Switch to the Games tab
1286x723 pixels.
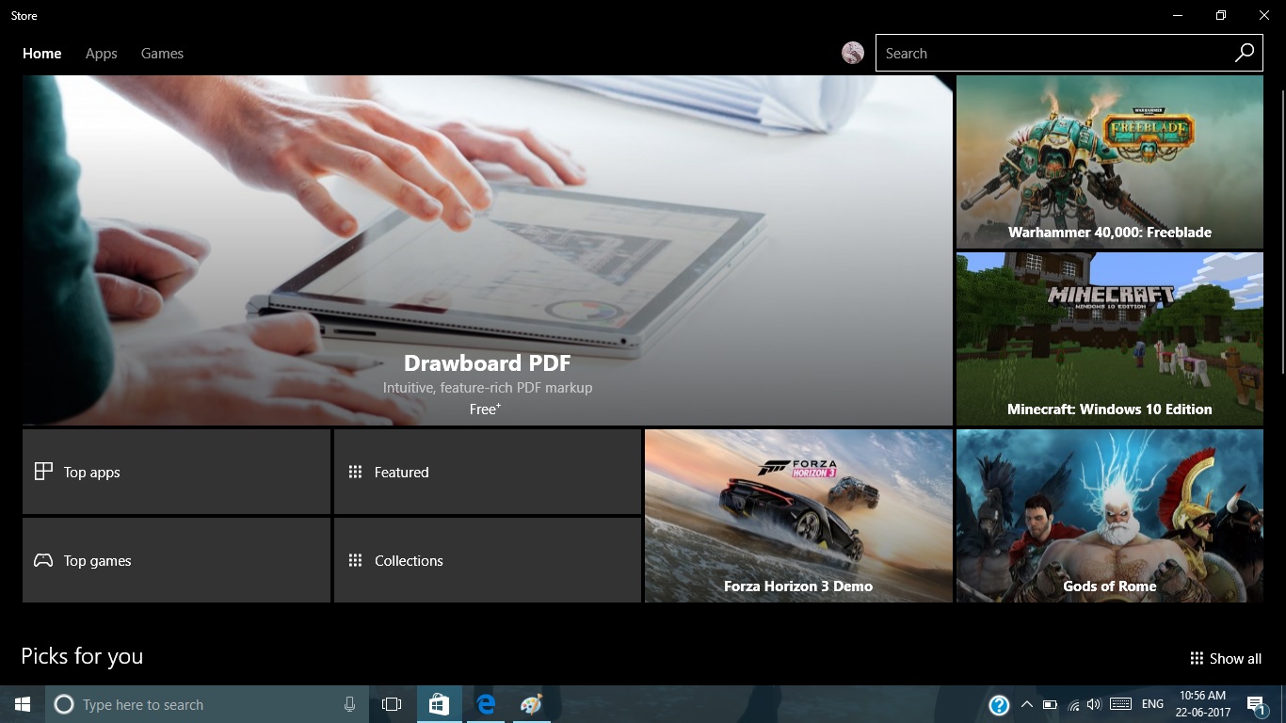(x=162, y=54)
